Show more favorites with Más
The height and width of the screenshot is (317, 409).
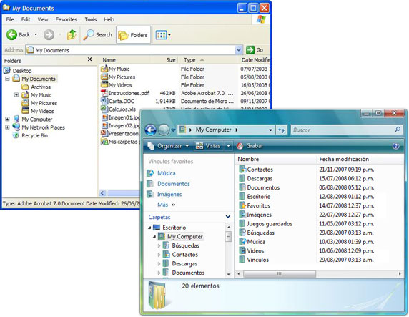(166, 205)
